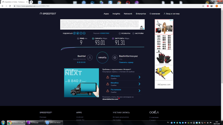Click the Chrome profile avatar
This screenshot has width=223, height=125.
217,6
